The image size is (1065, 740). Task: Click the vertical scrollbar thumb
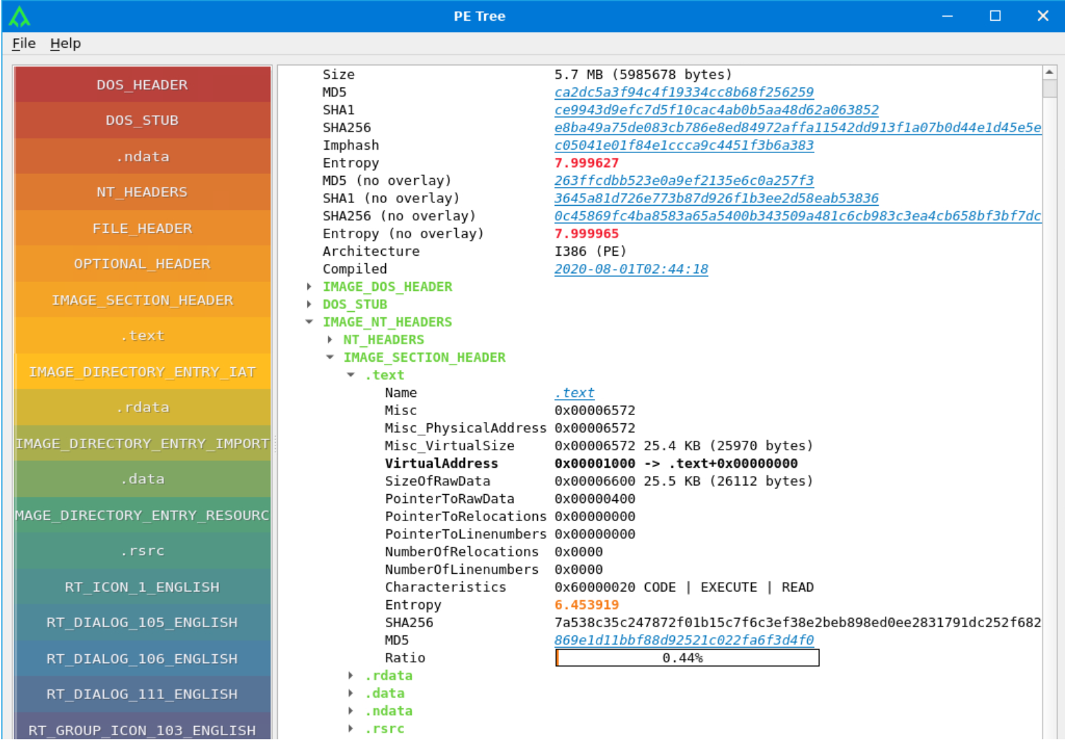(x=1049, y=89)
